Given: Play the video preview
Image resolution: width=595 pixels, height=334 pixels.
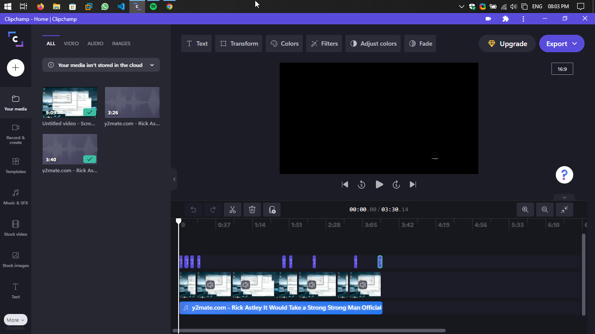Looking at the screenshot, I should click(x=379, y=184).
